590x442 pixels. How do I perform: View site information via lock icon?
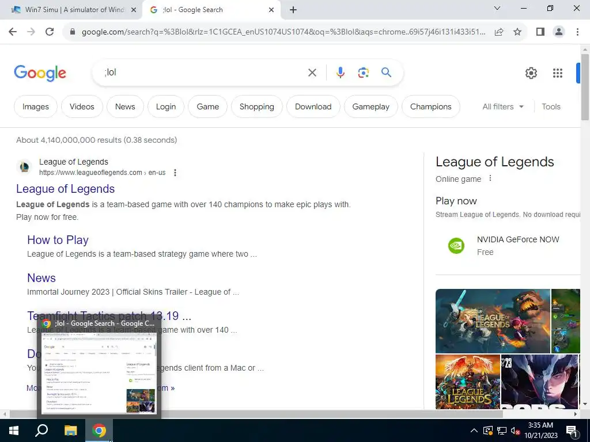coord(73,32)
